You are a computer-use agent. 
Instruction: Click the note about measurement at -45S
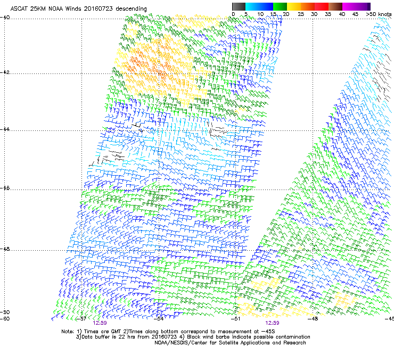tap(199, 332)
